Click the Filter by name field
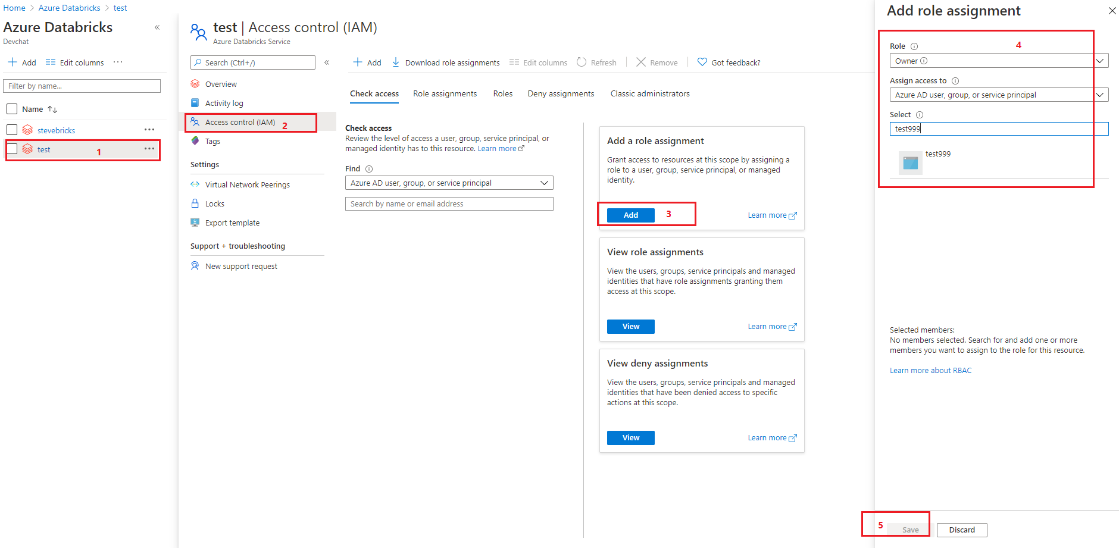The width and height of the screenshot is (1119, 548). 82,86
